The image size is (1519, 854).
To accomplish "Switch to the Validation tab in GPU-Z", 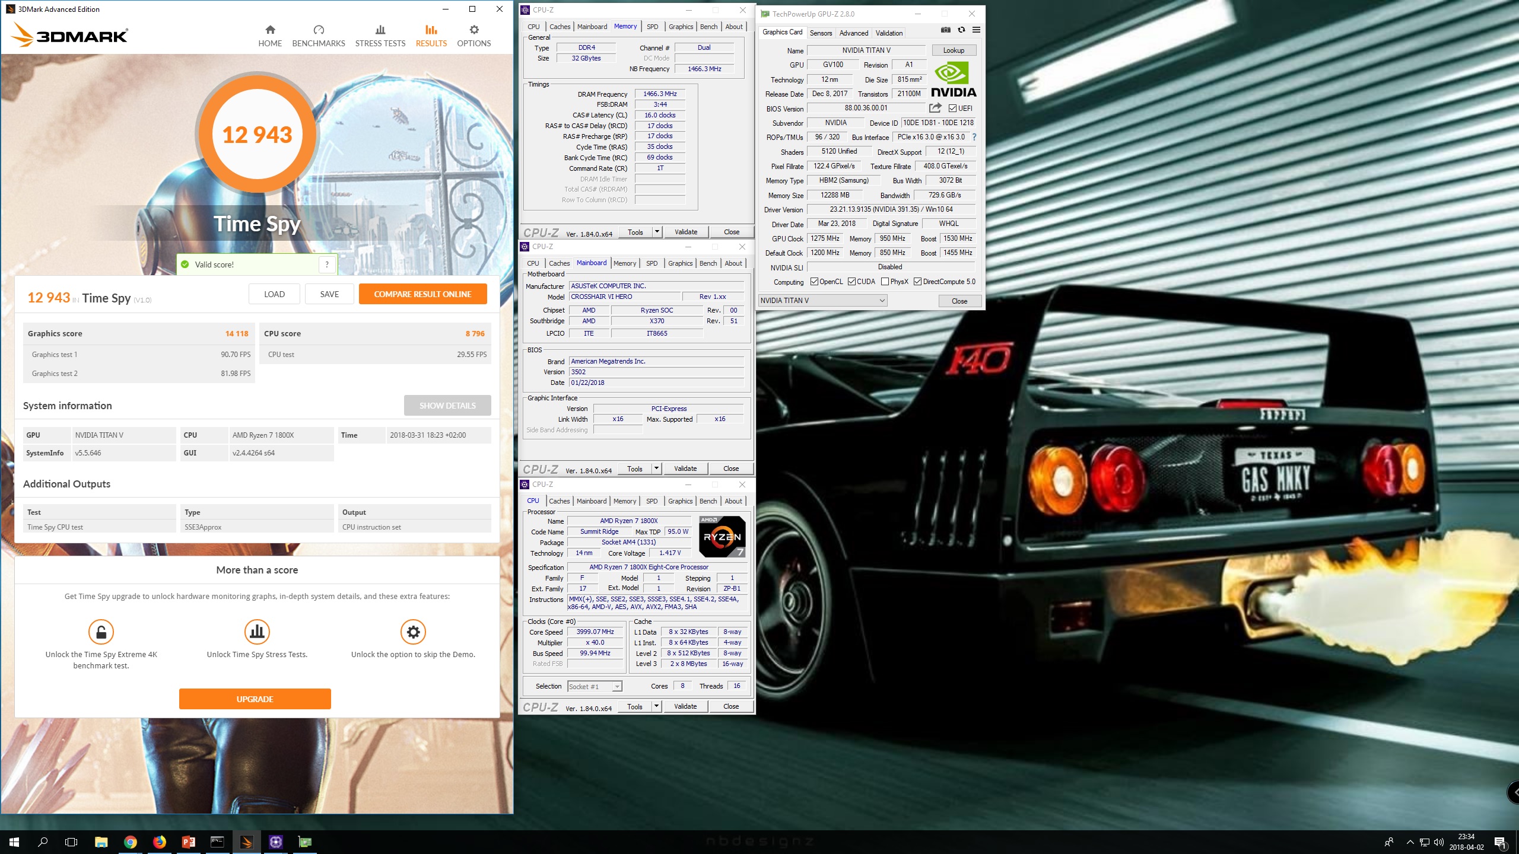I will click(889, 33).
